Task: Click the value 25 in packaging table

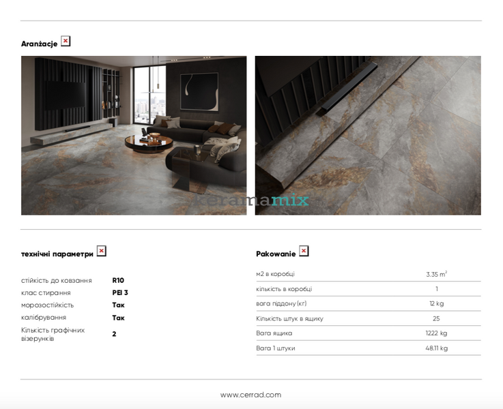Action: pos(436,319)
